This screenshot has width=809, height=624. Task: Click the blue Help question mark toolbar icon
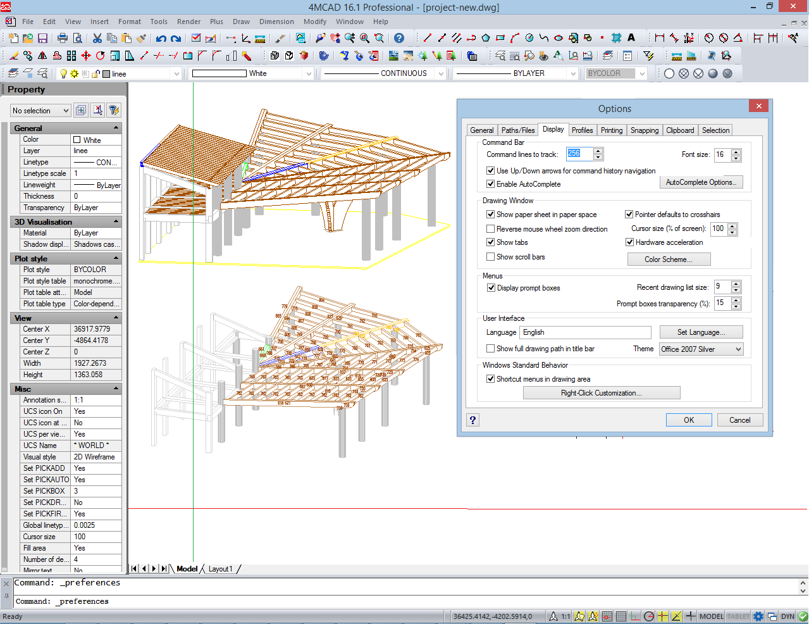coord(399,38)
